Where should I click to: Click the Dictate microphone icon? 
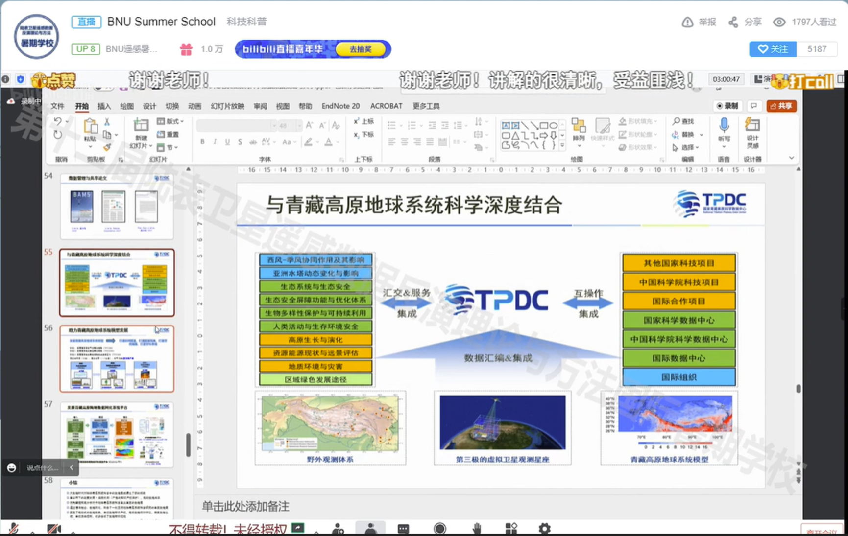724,125
